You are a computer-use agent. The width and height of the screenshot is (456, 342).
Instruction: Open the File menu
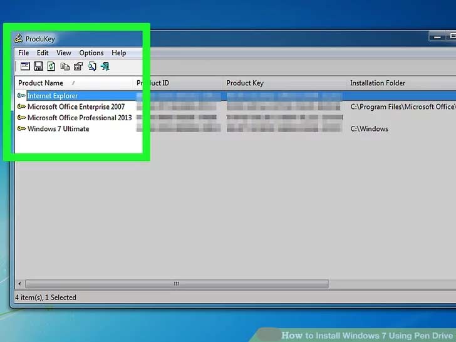(23, 53)
